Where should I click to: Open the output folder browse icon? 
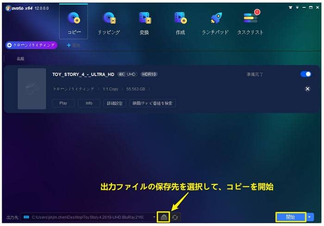coord(163,217)
